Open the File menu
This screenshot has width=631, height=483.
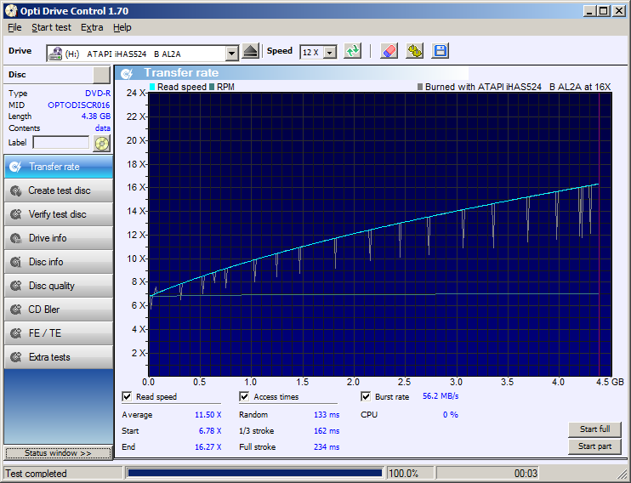[x=14, y=27]
